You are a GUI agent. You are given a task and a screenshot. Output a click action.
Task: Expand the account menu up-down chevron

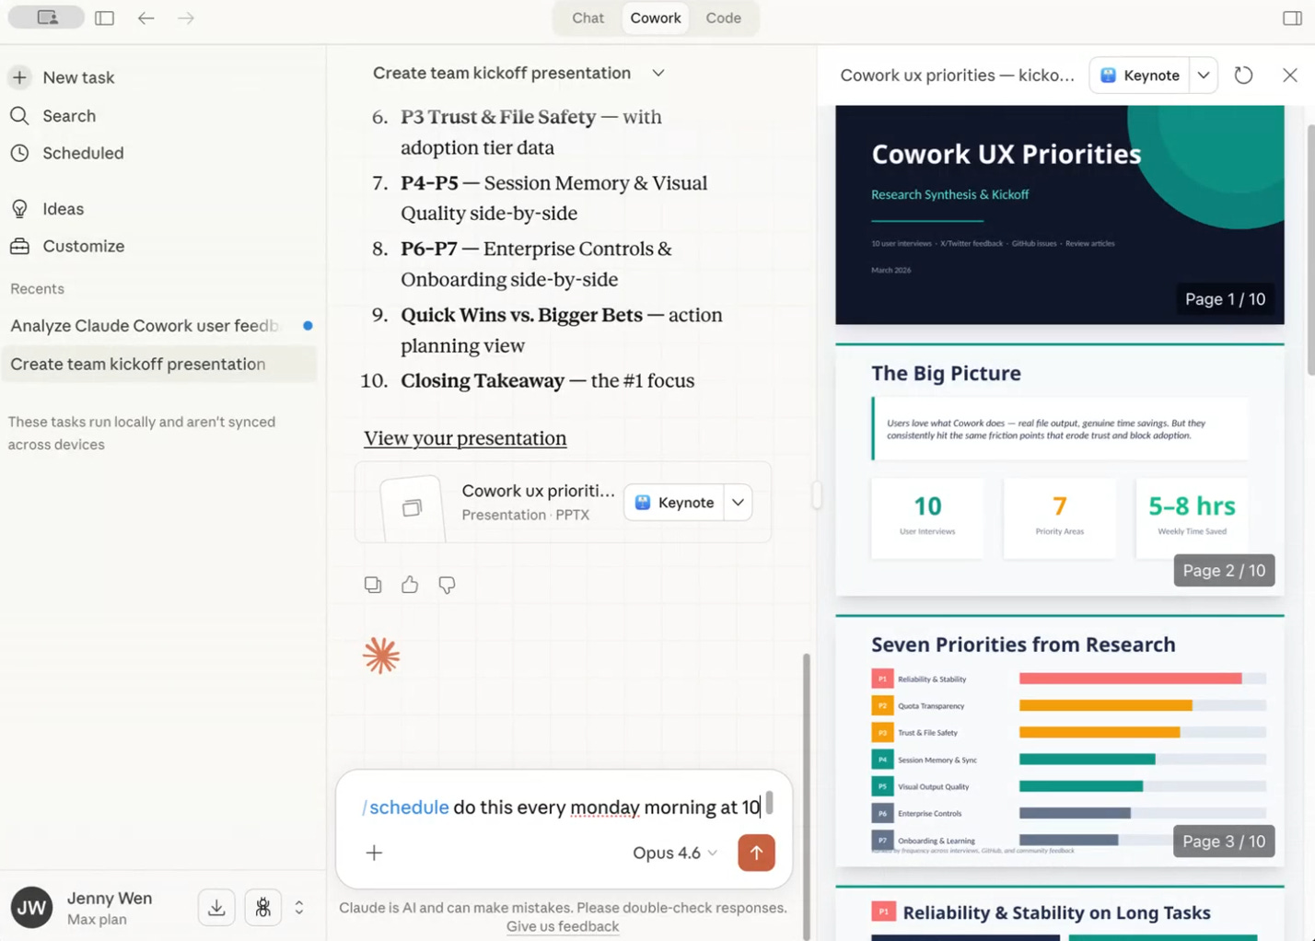[x=299, y=908]
